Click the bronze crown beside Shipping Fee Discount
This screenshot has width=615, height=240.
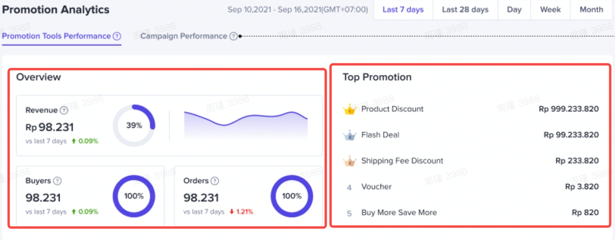coord(349,161)
